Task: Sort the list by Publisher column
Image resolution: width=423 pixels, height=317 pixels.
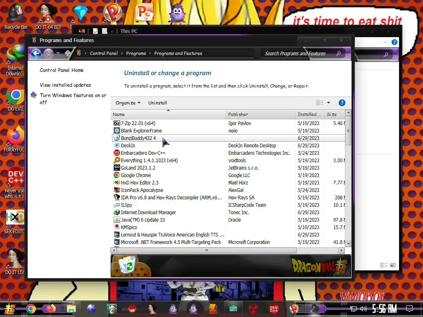Action: point(260,114)
